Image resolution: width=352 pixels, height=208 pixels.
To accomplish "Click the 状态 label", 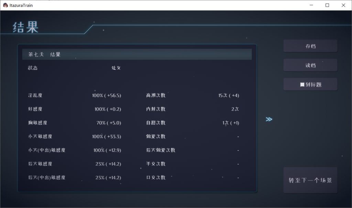I will tap(33, 68).
